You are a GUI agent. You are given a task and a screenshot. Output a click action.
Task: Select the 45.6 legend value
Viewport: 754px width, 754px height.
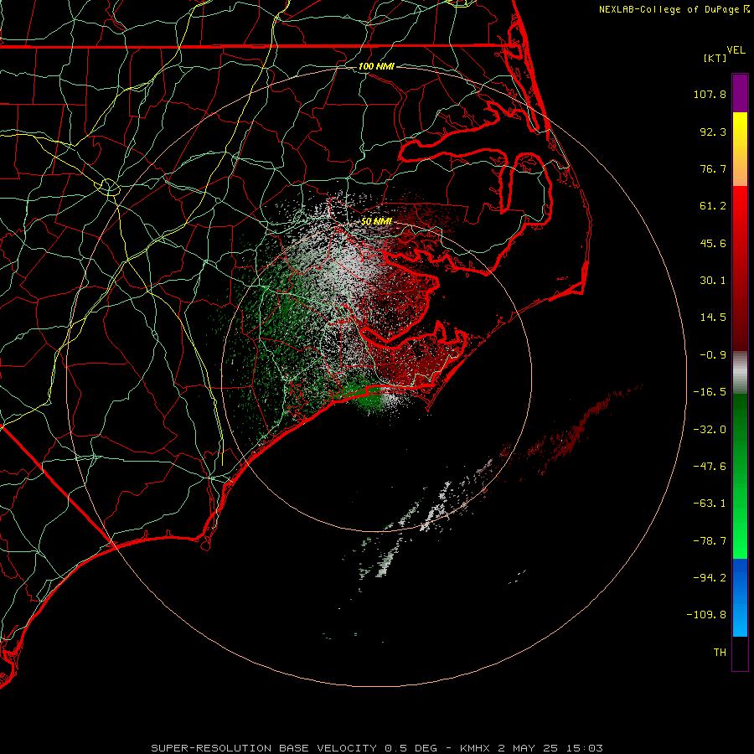point(713,243)
